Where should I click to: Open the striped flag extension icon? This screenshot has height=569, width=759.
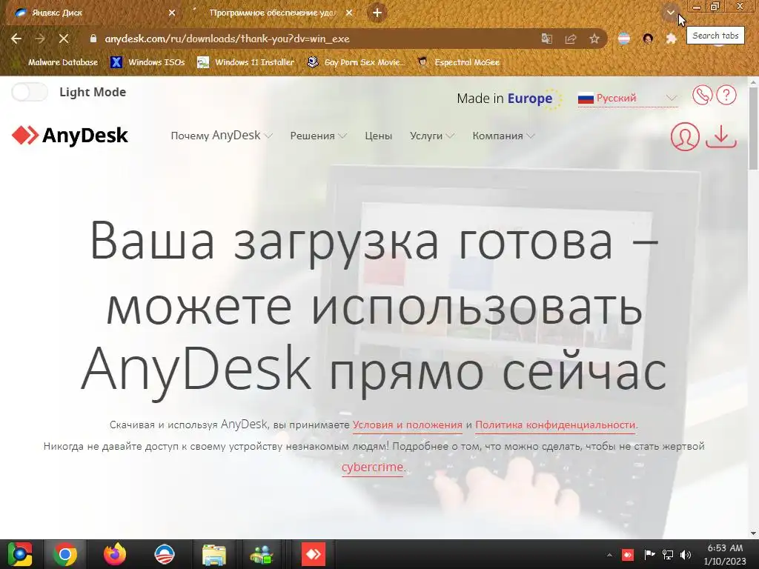coord(624,39)
